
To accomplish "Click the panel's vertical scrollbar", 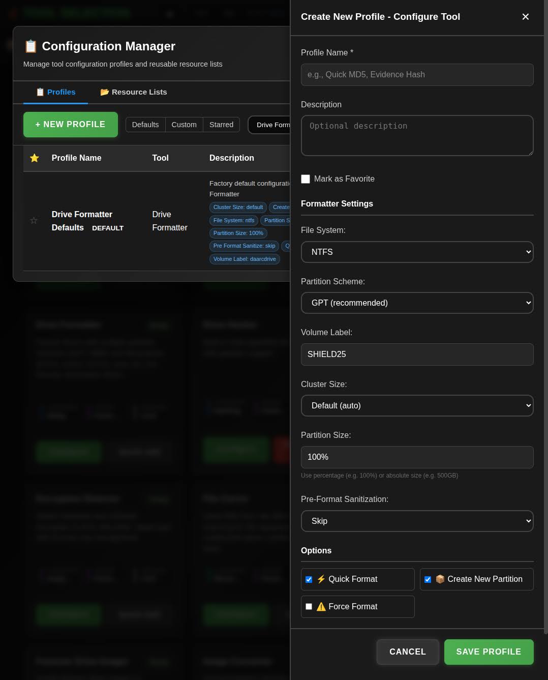I will [545, 318].
